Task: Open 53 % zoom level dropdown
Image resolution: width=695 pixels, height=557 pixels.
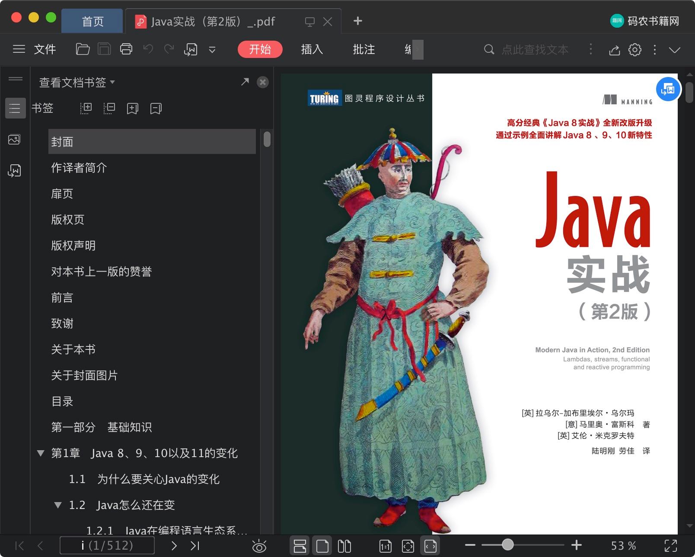Action: [623, 546]
